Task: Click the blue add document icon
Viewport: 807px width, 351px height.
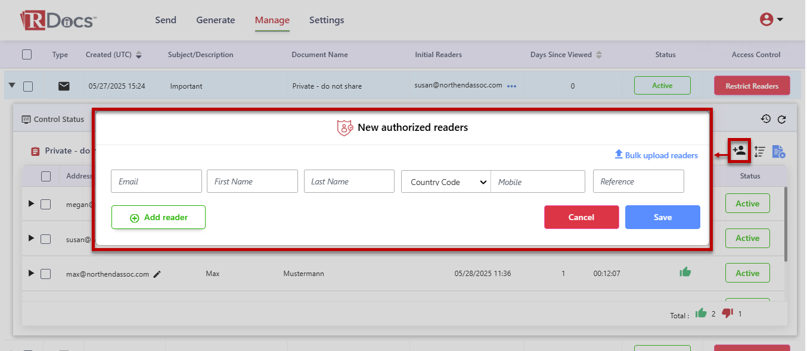Action: pyautogui.click(x=778, y=152)
